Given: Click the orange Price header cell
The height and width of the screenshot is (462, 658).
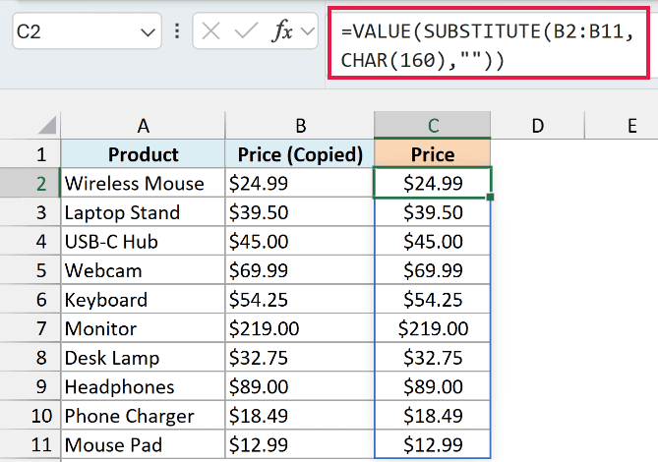Looking at the screenshot, I should point(432,154).
